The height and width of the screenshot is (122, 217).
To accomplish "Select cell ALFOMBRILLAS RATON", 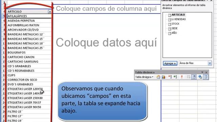I will 29,25.
